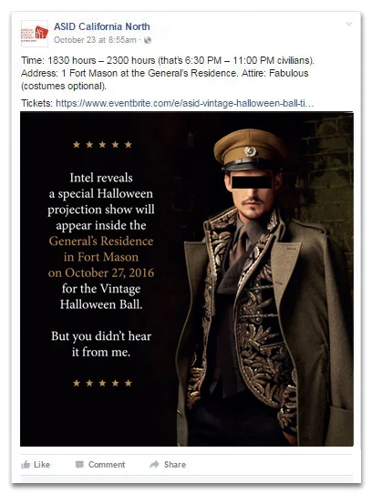Open the ASID California North logo avatar
The width and height of the screenshot is (372, 494).
pos(35,34)
